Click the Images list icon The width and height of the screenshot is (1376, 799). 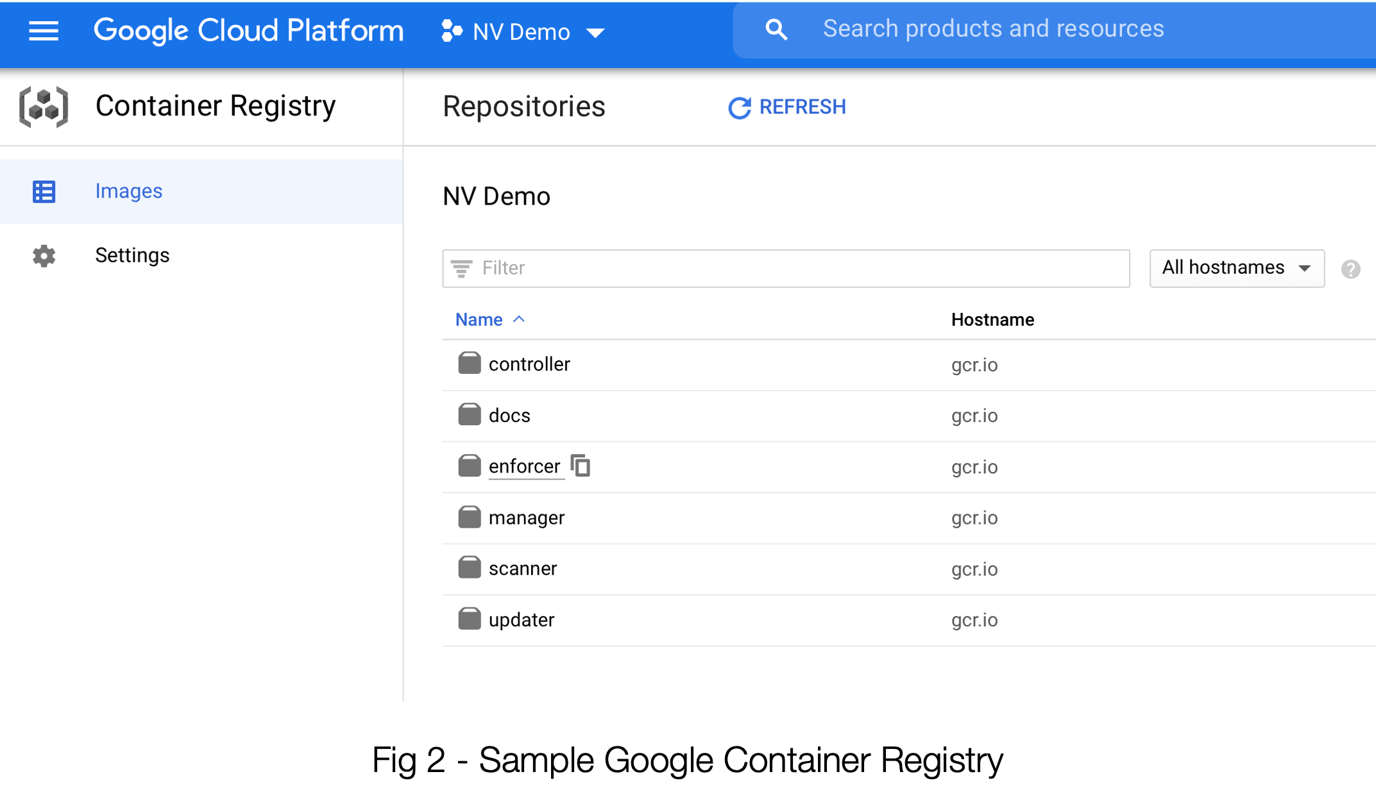coord(44,191)
